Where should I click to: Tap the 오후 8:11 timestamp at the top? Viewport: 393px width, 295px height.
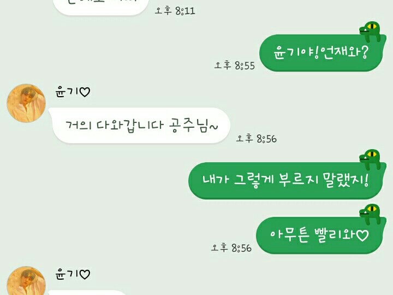click(x=175, y=11)
